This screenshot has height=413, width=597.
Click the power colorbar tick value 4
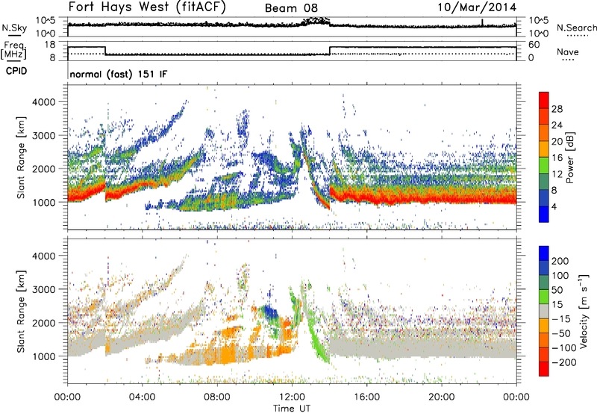point(554,206)
